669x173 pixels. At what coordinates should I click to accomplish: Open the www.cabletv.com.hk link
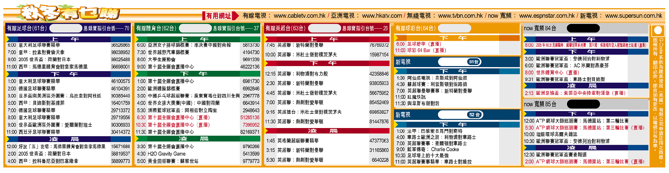pos(300,16)
